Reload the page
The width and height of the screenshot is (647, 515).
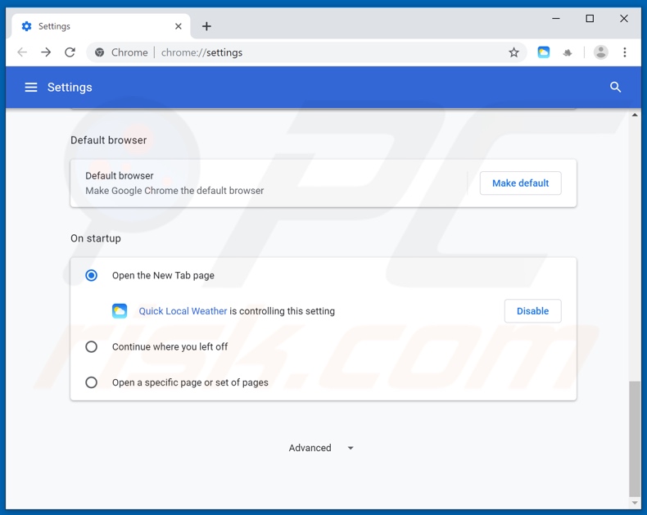70,52
